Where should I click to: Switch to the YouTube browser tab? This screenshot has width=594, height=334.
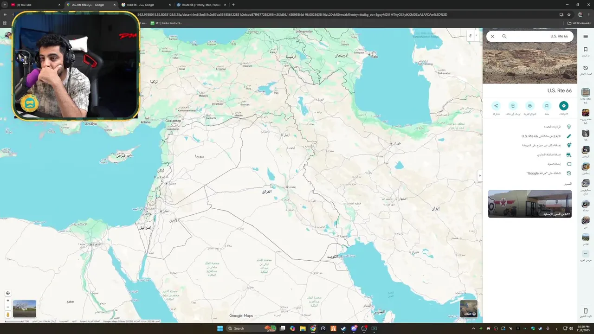tap(35, 5)
